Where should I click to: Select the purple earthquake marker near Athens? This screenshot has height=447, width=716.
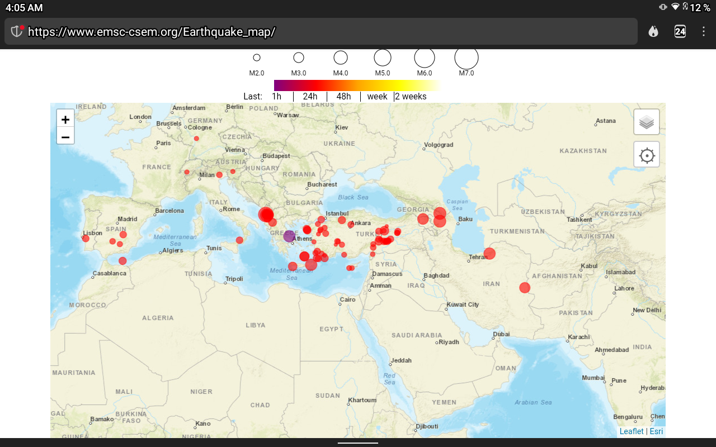pos(289,236)
